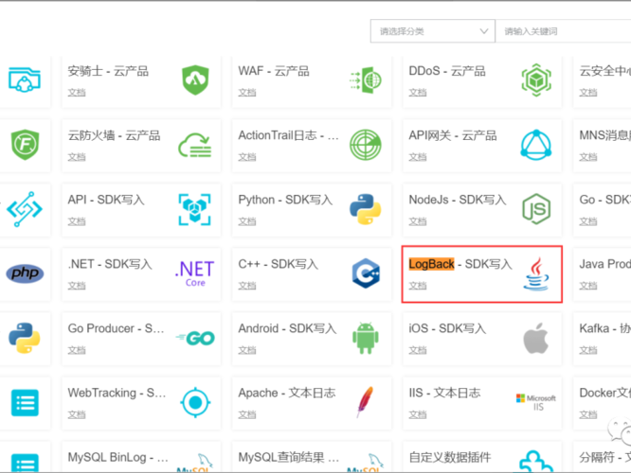The image size is (631, 473).
Task: Select the MySQL查询结果 card title
Action: tap(289, 457)
